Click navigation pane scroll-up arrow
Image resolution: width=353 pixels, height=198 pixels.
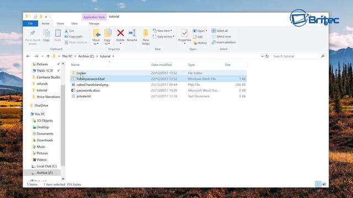click(63, 64)
